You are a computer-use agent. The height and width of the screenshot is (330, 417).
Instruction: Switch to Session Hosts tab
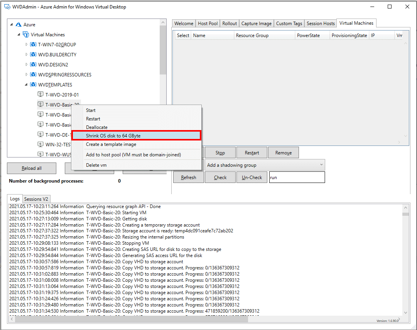(321, 24)
